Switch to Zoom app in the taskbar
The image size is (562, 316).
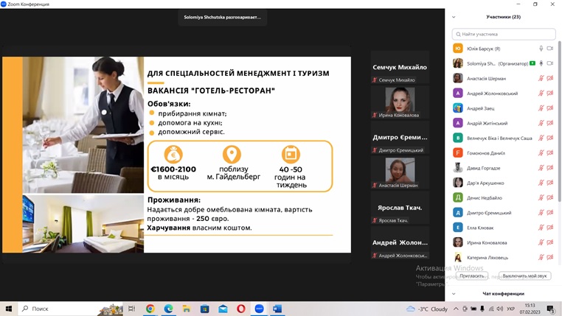(x=259, y=309)
